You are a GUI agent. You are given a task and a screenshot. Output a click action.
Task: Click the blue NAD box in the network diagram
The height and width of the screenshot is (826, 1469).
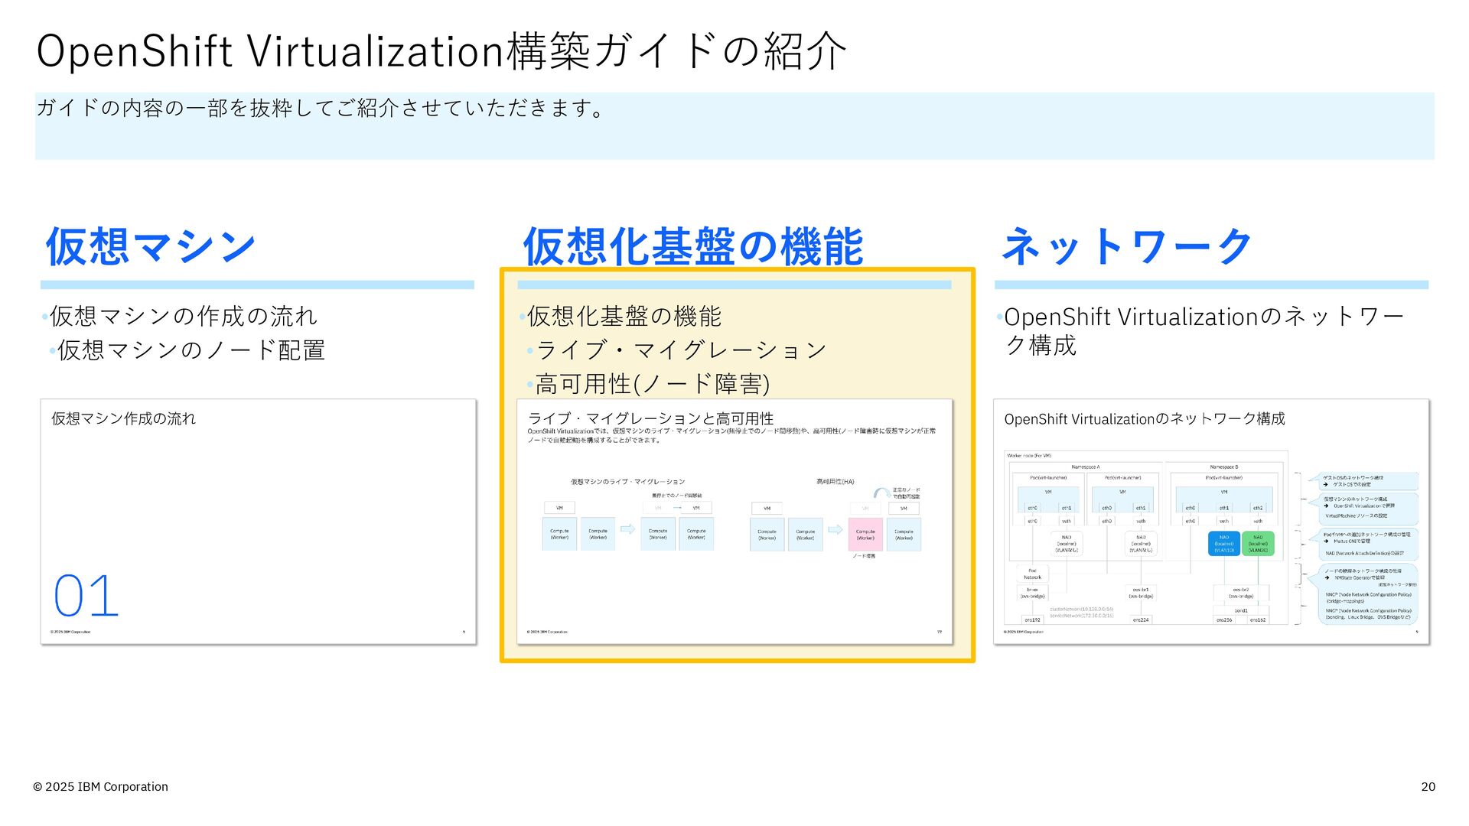1223,544
